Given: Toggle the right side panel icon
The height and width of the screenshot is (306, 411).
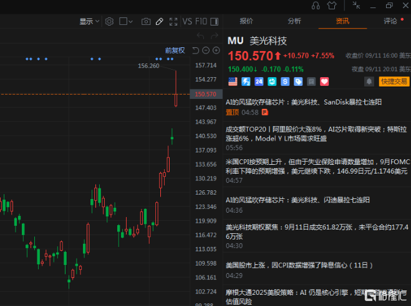Looking at the screenshot, I should [x=215, y=21].
